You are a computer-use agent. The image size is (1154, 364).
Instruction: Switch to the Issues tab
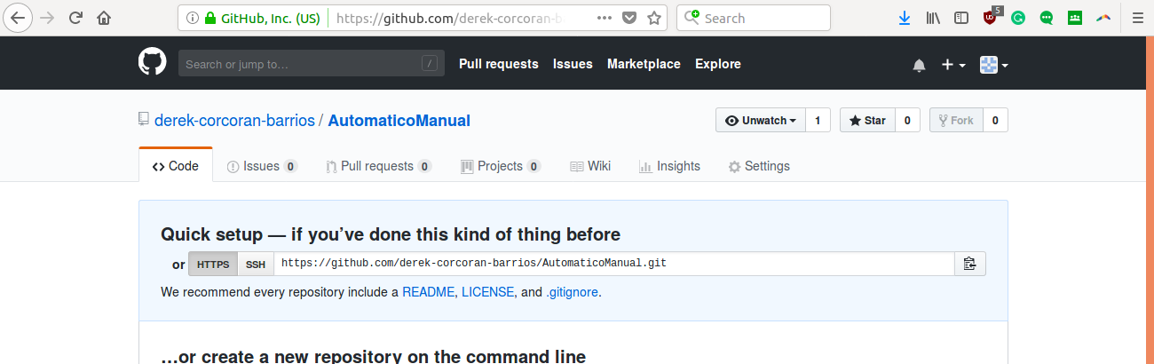pyautogui.click(x=261, y=166)
